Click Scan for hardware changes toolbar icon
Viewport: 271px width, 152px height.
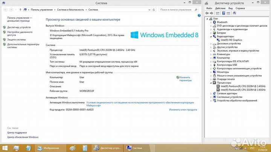[234, 13]
